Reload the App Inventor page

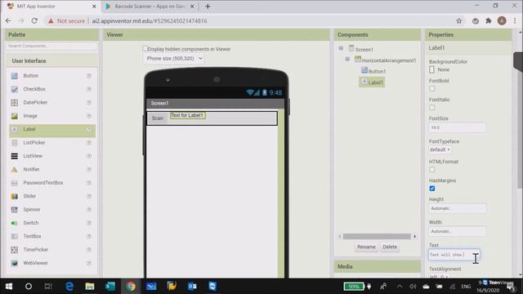coord(34,20)
